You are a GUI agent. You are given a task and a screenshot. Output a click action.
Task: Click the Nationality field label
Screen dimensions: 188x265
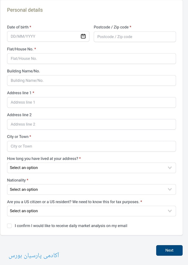[x=16, y=180]
